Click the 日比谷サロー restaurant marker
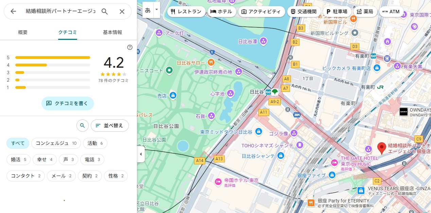Viewport: 431px width, 213px height. click(x=211, y=63)
